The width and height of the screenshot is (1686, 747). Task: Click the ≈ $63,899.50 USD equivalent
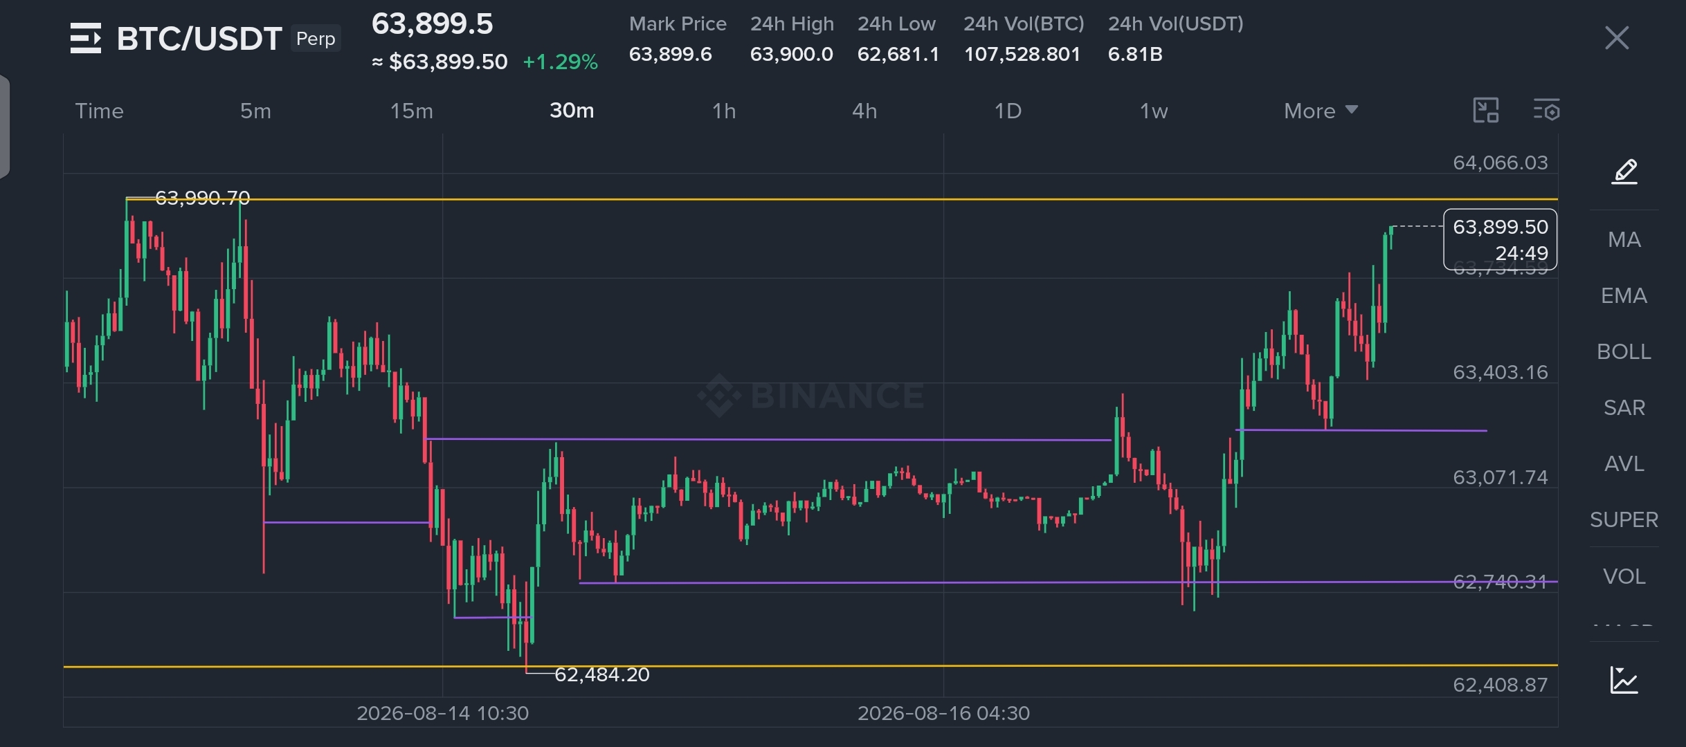[439, 62]
